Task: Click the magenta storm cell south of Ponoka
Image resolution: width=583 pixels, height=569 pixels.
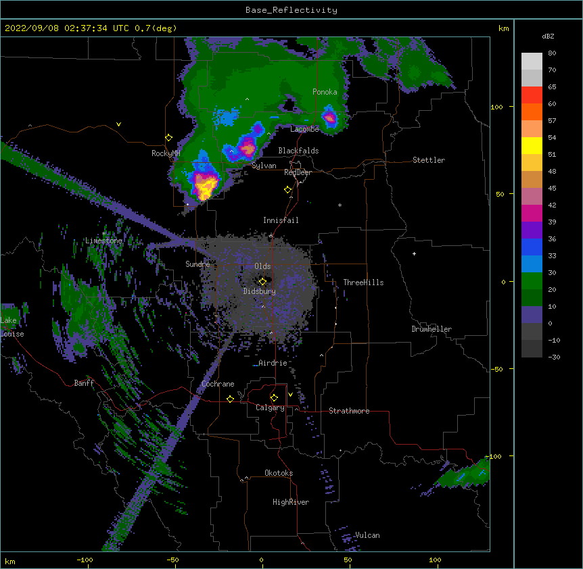Action: pyautogui.click(x=329, y=118)
